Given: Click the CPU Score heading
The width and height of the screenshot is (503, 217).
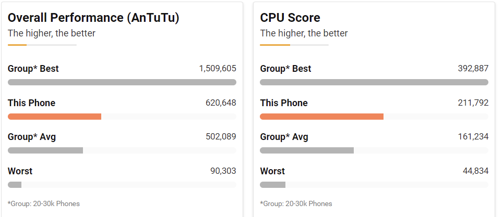Looking at the screenshot, I should coord(290,18).
